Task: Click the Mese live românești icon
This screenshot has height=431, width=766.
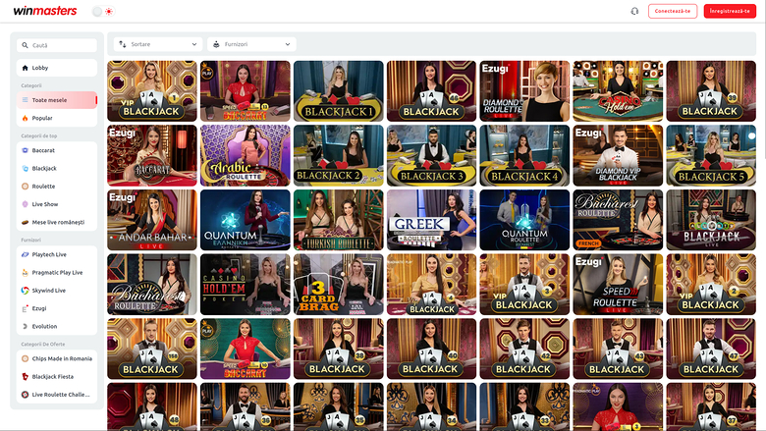Action: click(x=25, y=222)
